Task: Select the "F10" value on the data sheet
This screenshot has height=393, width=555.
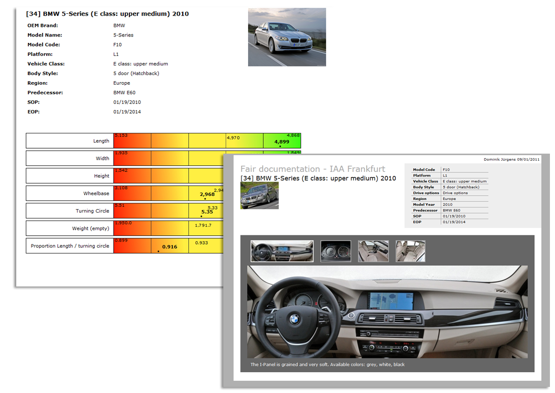Action: click(x=118, y=45)
